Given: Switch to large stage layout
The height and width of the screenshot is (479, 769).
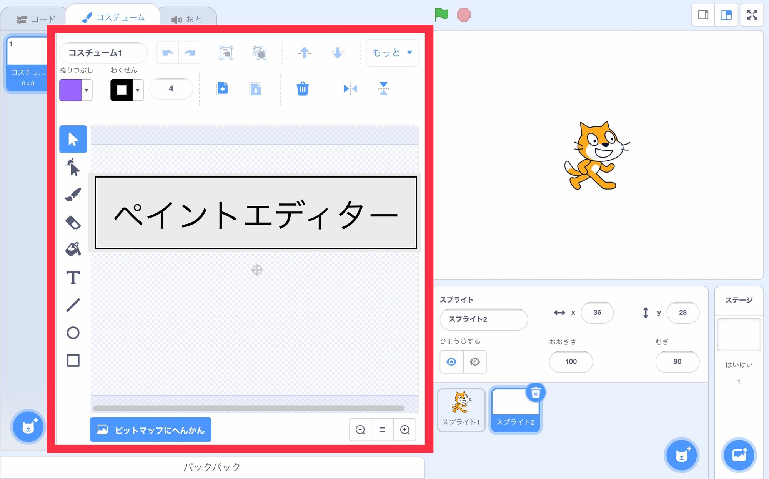Looking at the screenshot, I should click(x=726, y=15).
